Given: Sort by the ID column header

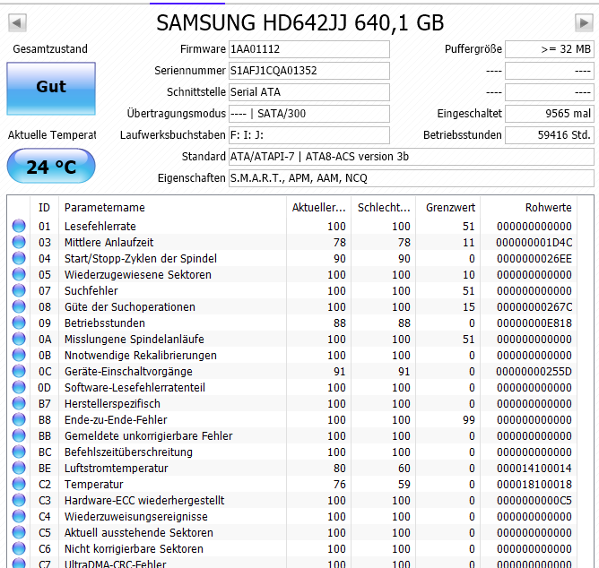Looking at the screenshot, I should [x=44, y=208].
